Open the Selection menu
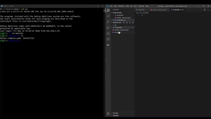This screenshot has width=211, height=119. tap(121, 6)
